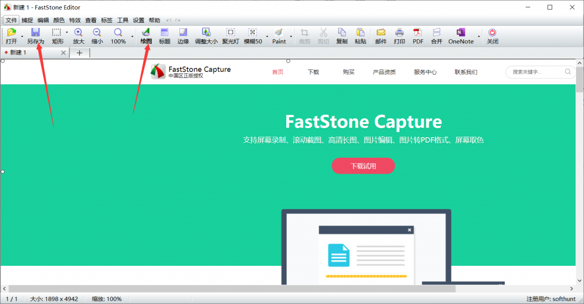584x304 pixels.
Task: Click the 大小: 1898 x 4942 status text
Action: tap(54, 299)
